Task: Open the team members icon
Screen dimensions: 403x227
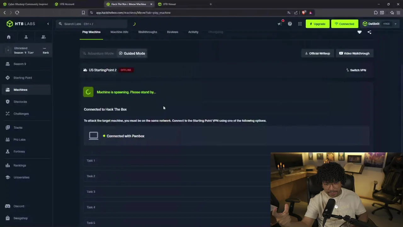Action: click(43, 37)
